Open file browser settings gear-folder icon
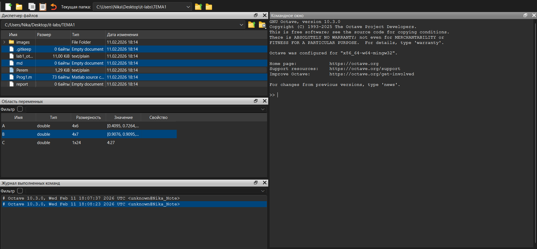 (x=262, y=25)
